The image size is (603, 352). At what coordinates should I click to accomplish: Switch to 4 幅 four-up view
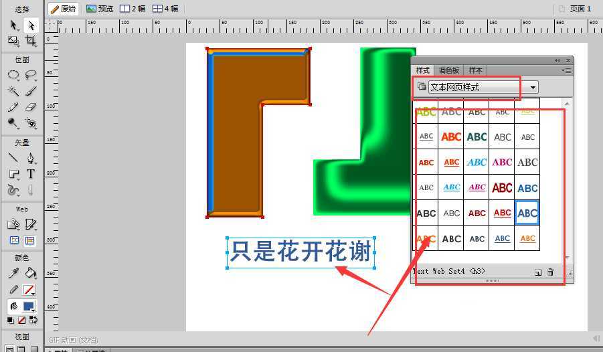pyautogui.click(x=165, y=9)
